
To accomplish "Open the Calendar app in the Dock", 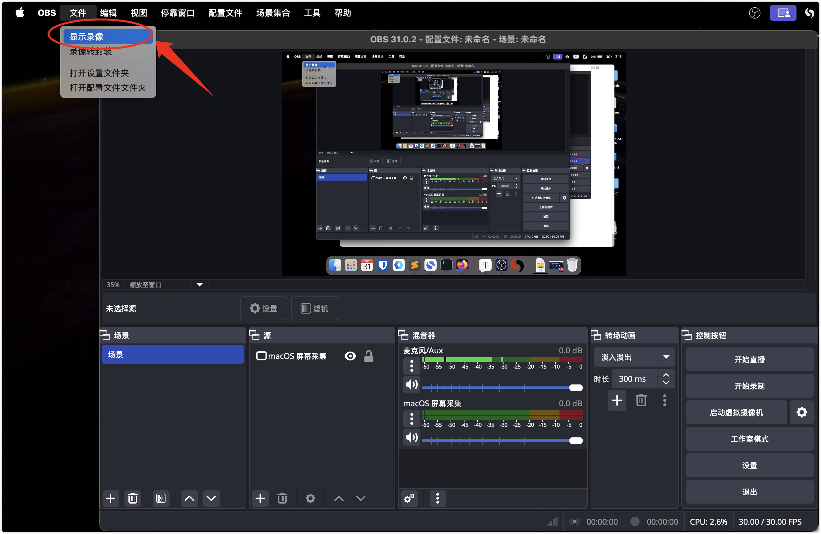I will coord(367,265).
